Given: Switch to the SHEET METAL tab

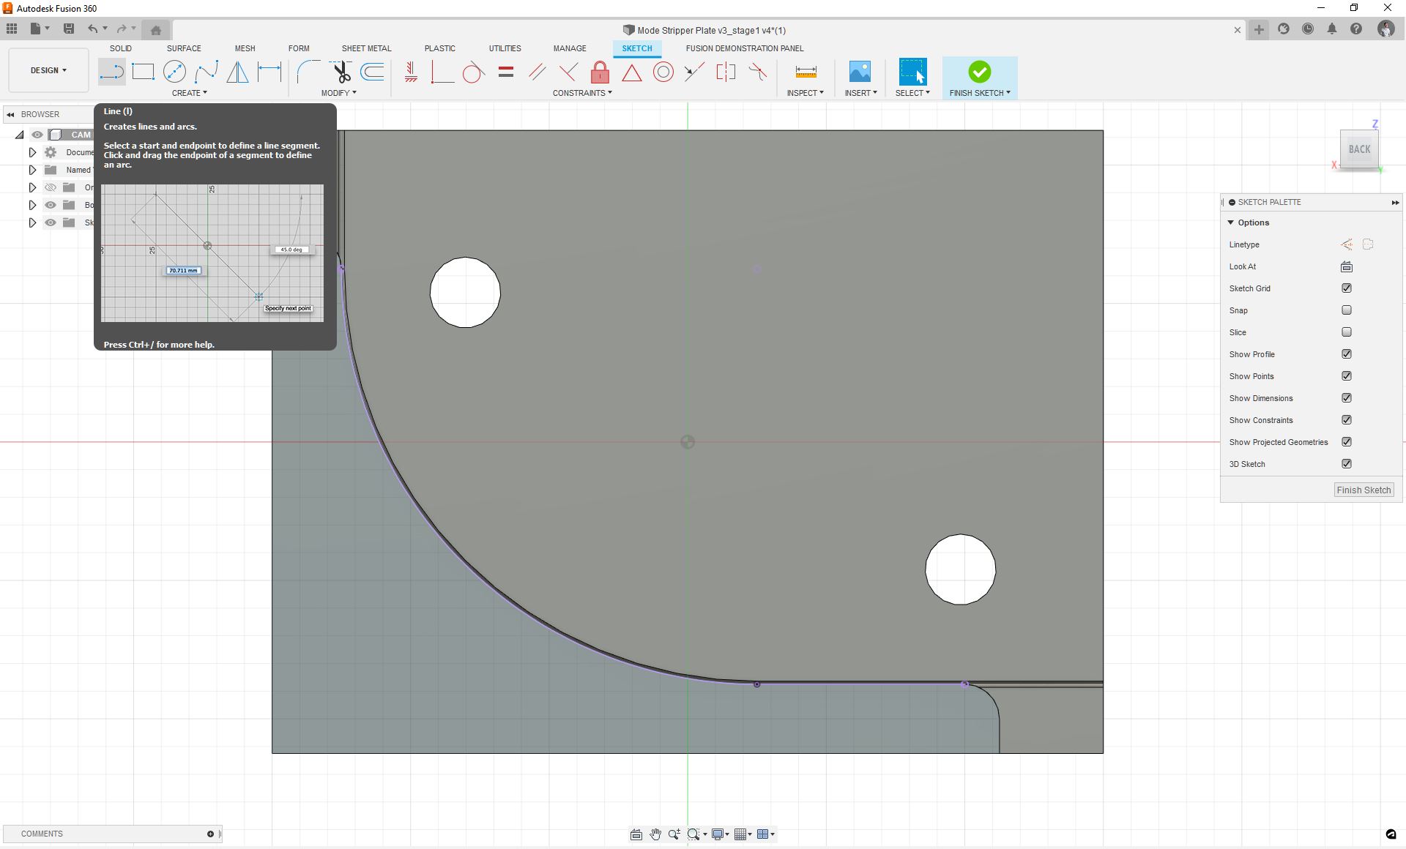Looking at the screenshot, I should pos(366,48).
